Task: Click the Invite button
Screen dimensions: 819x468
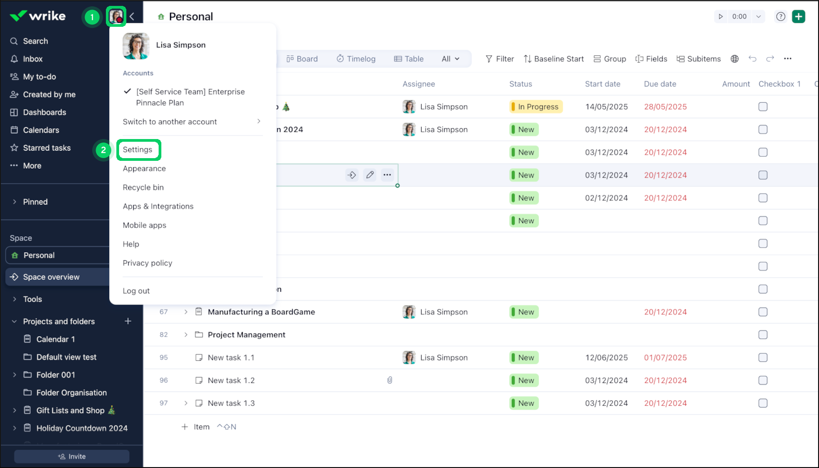Action: point(72,457)
